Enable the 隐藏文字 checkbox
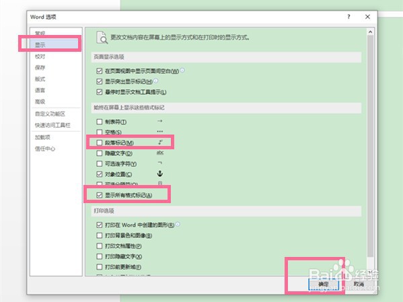This screenshot has height=302, width=403. (x=100, y=153)
